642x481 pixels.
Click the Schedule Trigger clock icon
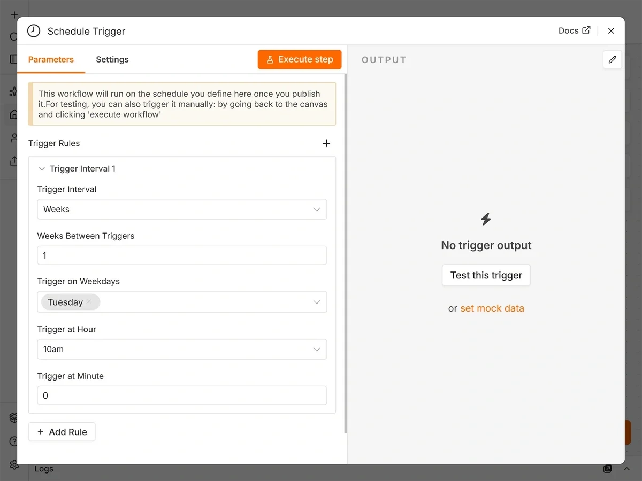click(x=34, y=31)
